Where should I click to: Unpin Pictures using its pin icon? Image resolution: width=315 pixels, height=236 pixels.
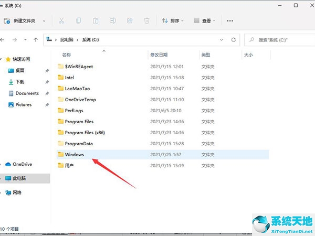tap(47, 105)
